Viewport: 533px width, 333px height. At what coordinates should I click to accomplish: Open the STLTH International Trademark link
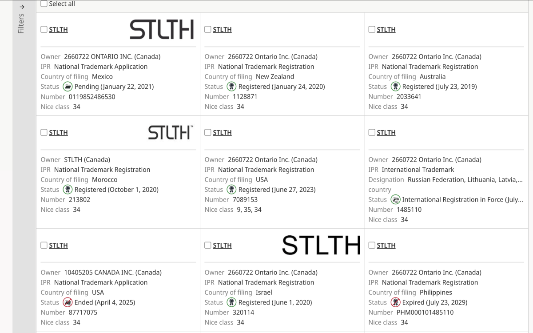pos(386,133)
